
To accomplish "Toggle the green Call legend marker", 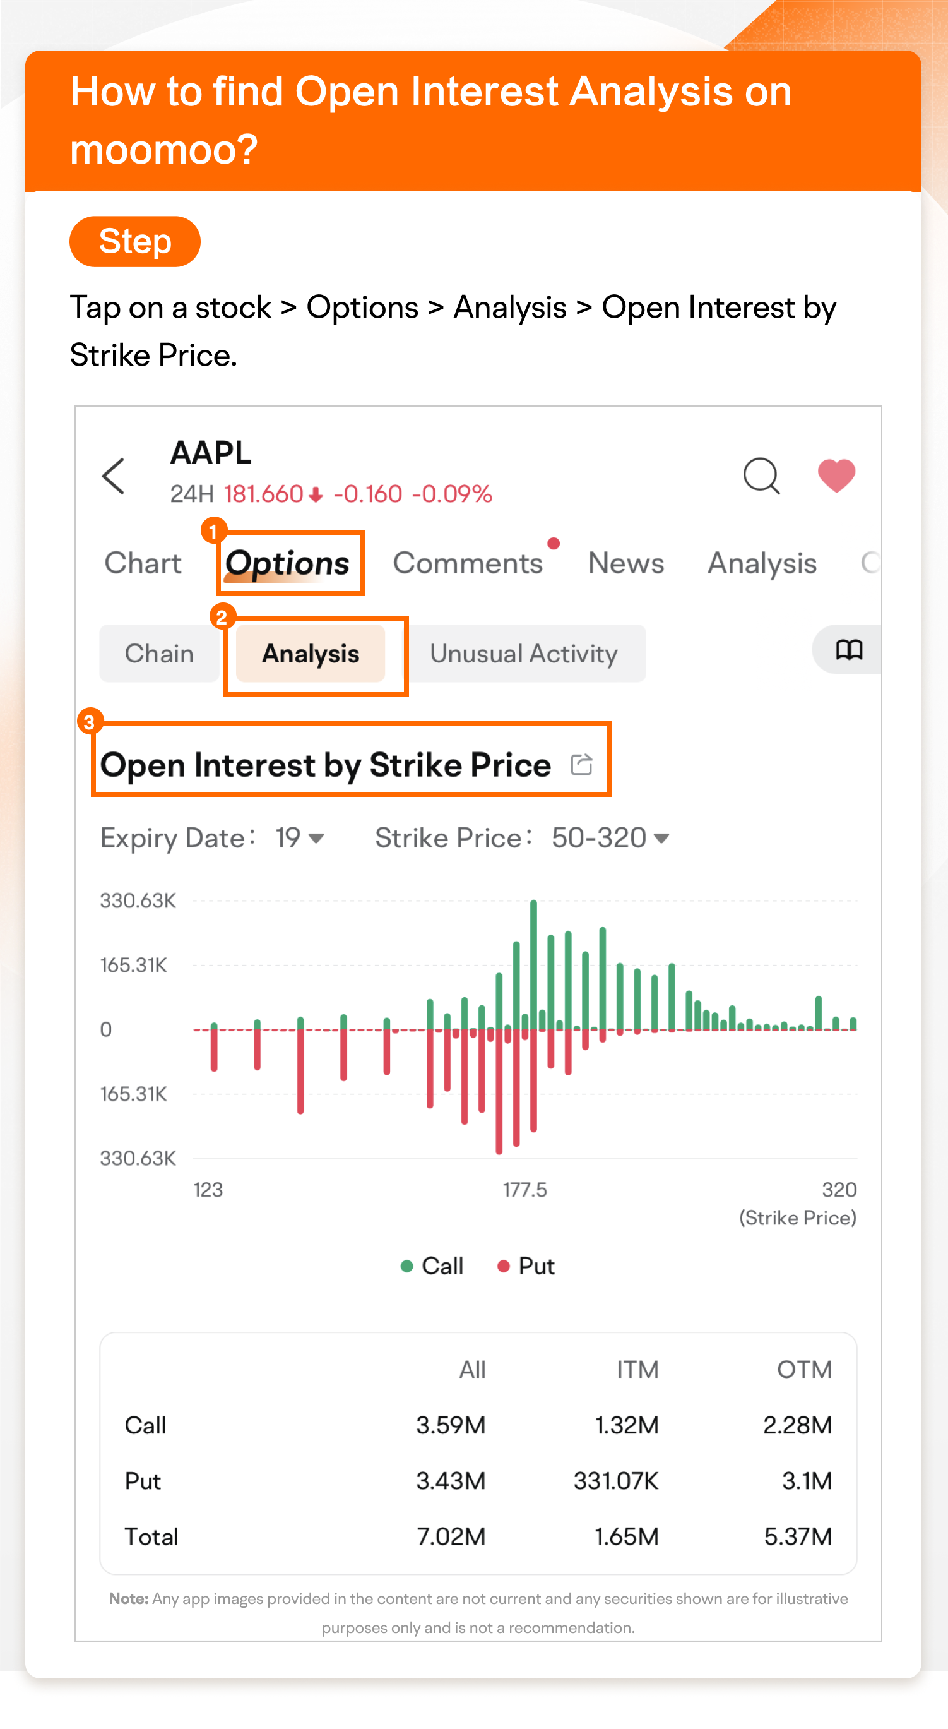I will point(406,1266).
